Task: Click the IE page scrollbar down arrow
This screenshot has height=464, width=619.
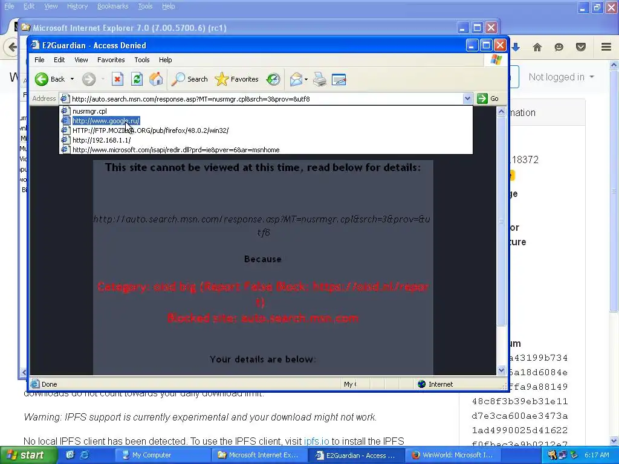Action: point(501,370)
